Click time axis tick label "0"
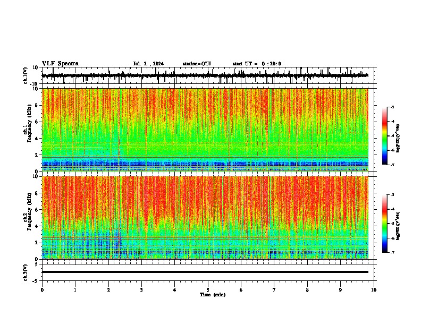 42,290
